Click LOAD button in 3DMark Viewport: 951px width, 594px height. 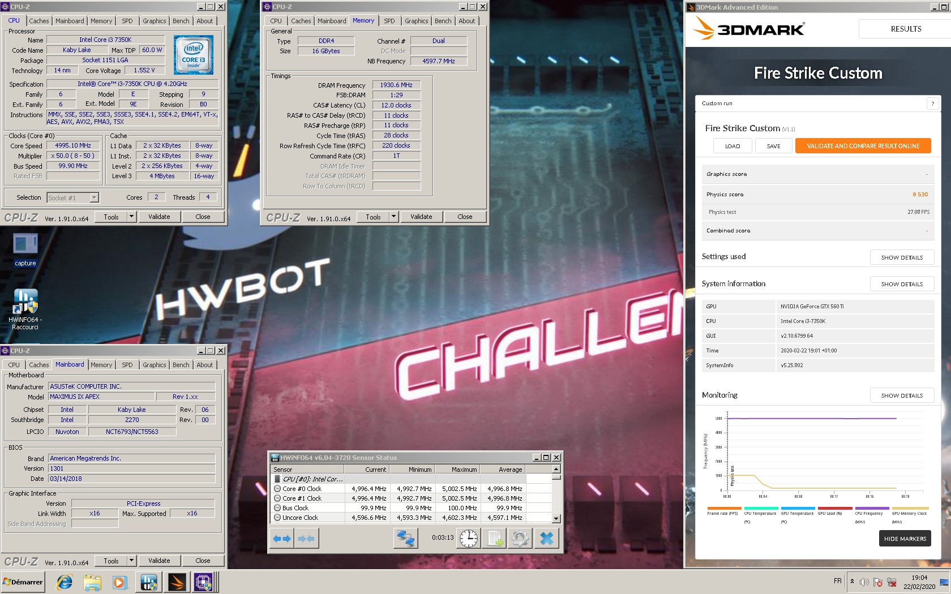coord(732,146)
